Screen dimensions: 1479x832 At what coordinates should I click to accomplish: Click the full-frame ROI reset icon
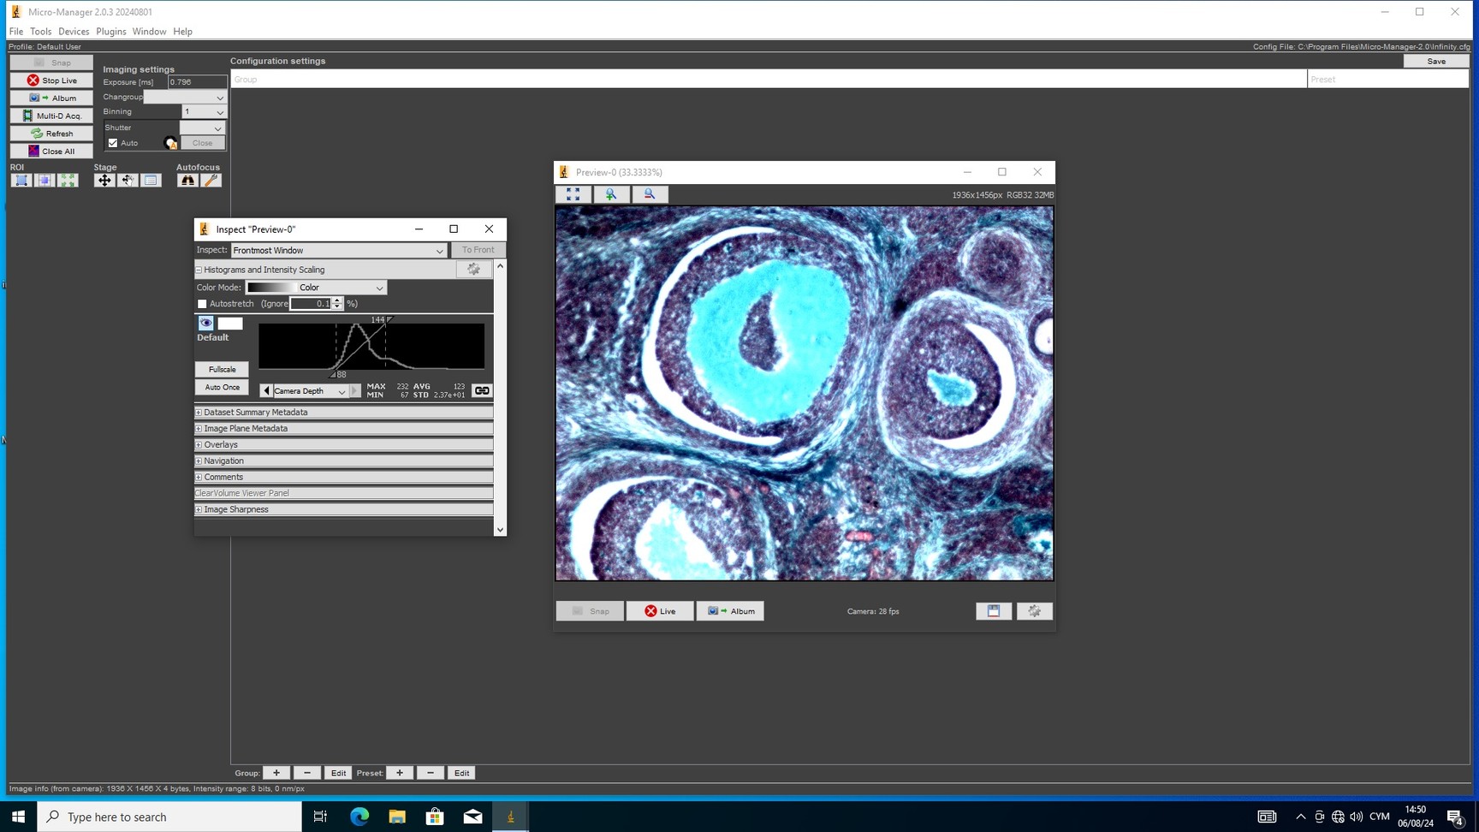pyautogui.click(x=68, y=181)
